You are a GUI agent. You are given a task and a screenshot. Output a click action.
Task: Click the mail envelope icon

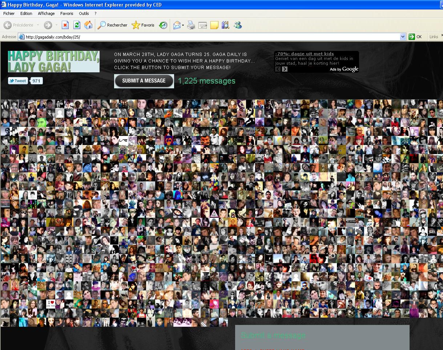pyautogui.click(x=177, y=25)
